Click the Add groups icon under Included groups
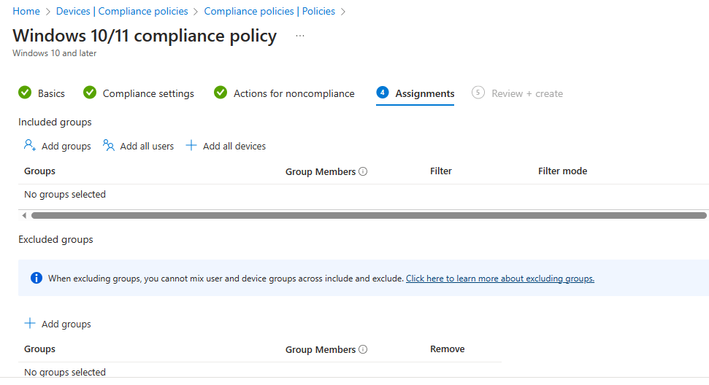709x385 pixels. (x=30, y=146)
